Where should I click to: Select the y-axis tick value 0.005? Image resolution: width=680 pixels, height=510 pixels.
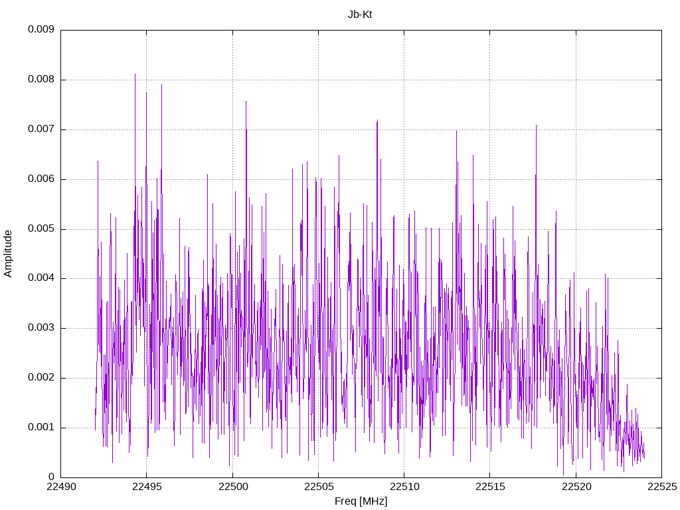tap(41, 228)
